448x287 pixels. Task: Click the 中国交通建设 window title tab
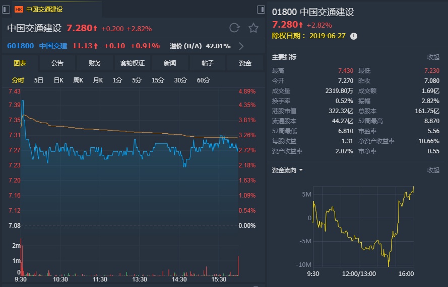(x=44, y=9)
